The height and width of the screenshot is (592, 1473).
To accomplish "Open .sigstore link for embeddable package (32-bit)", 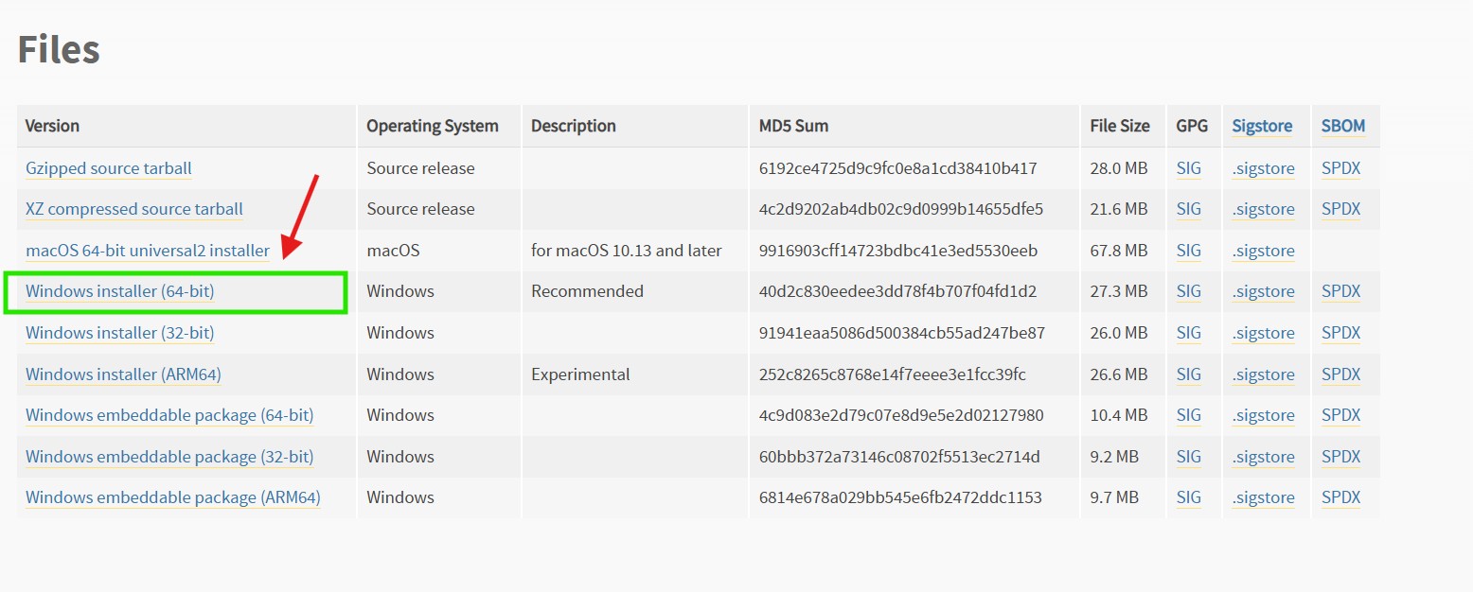I will click(x=1264, y=457).
